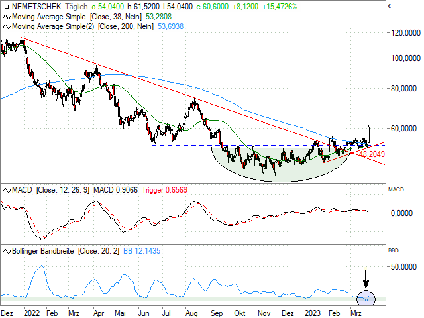Click the Jun time axis label
Image resolution: width=424 pixels, height=318 pixels.
[x=144, y=313]
